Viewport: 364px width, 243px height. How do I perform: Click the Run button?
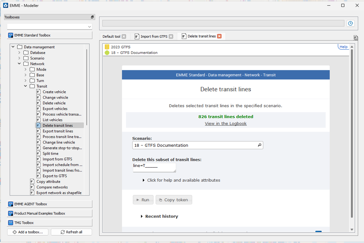click(143, 200)
